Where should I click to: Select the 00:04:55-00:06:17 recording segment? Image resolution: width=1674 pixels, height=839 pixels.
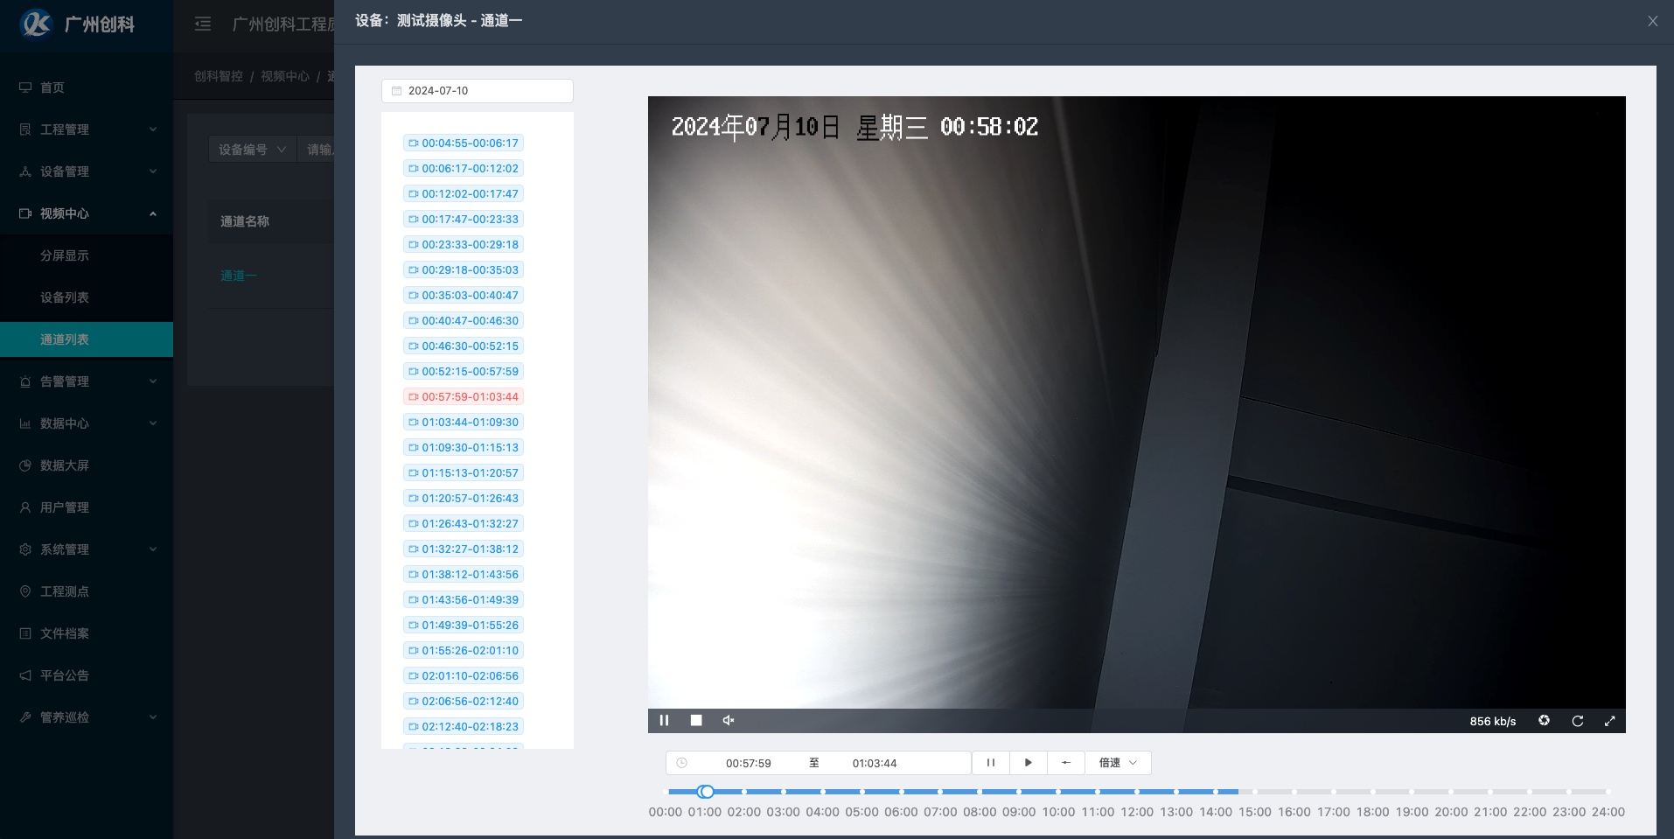(463, 143)
